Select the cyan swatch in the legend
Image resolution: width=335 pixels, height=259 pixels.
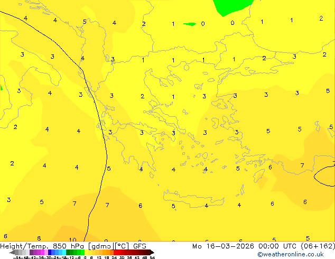pos(64,252)
